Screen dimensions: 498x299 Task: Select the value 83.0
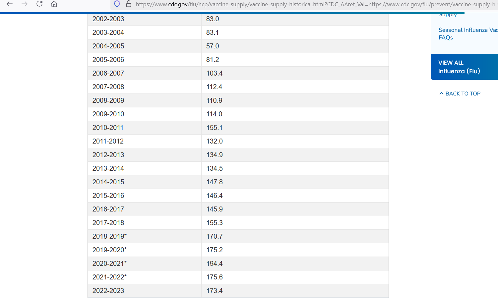pos(213,19)
